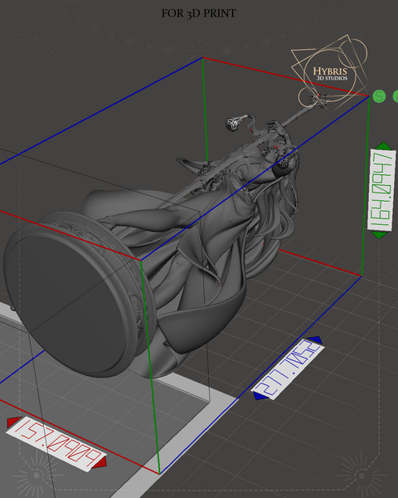The height and width of the screenshot is (498, 398).
Task: Click the right red arrow beside 157.0909
Action: 99,462
